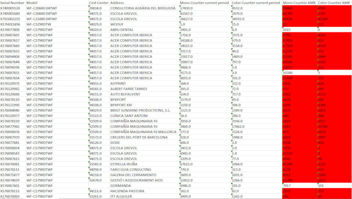Click cost center cell 93572.0
This screenshot has width=352, height=199.
95,137
